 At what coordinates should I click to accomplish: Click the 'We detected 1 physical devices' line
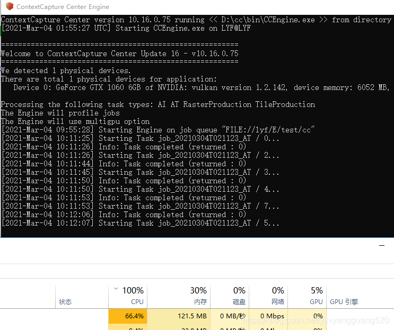[66, 70]
